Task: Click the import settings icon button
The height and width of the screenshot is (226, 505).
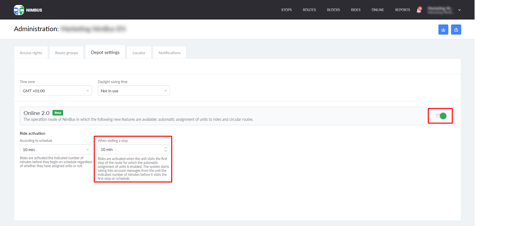Action: pyautogui.click(x=443, y=30)
